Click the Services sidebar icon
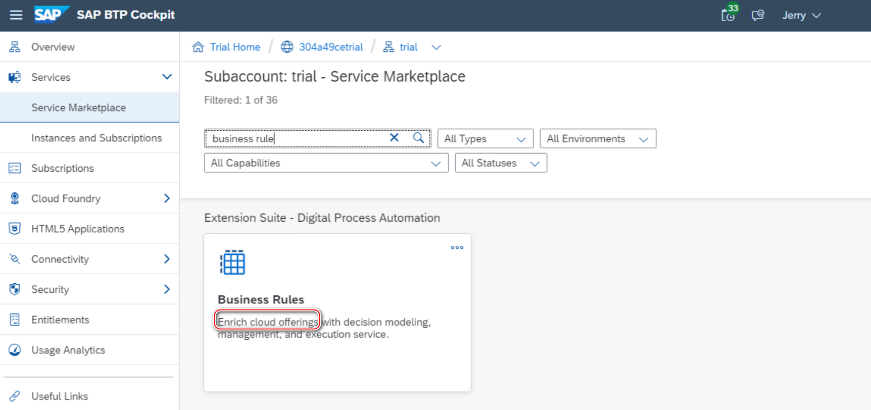 tap(15, 77)
